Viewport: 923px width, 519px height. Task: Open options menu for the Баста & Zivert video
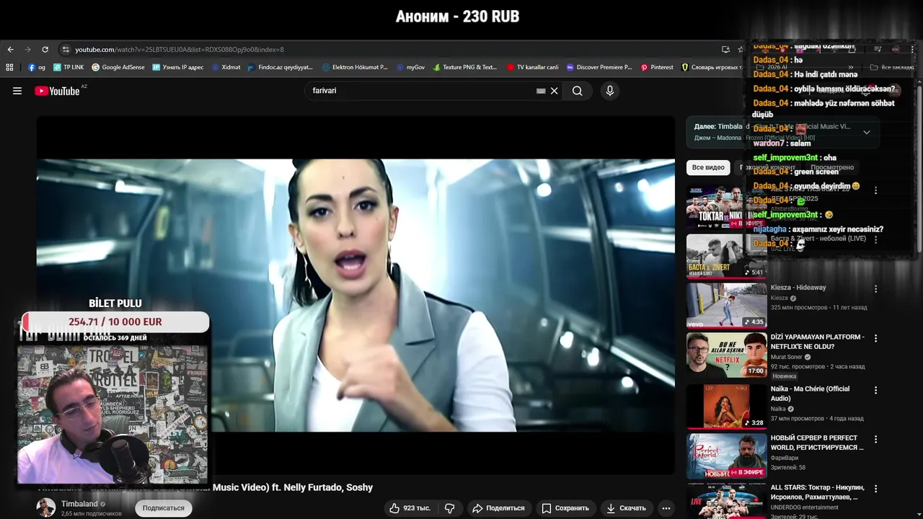coord(875,239)
